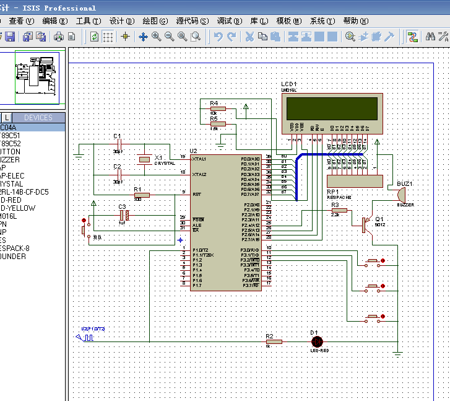Click the schematic overview thumbnail
This screenshot has width=450, height=401.
[x=32, y=77]
